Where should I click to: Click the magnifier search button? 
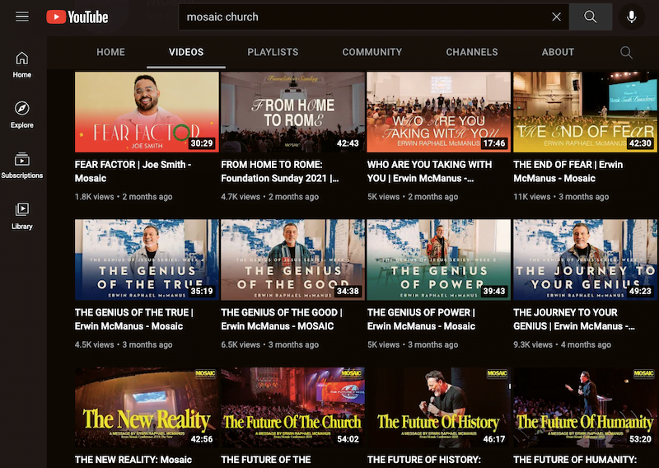coord(590,16)
